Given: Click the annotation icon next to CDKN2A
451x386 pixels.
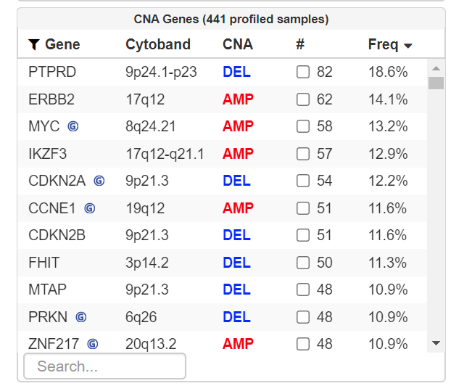Looking at the screenshot, I should pyautogui.click(x=99, y=181).
